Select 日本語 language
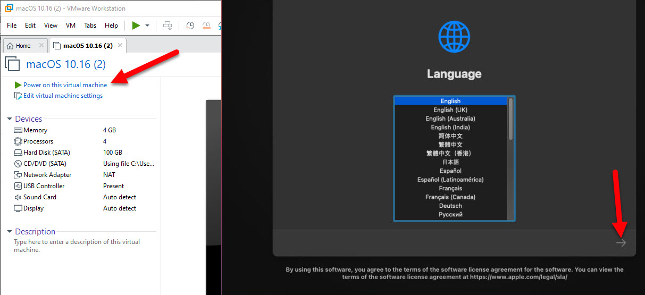The width and height of the screenshot is (645, 295). [450, 162]
